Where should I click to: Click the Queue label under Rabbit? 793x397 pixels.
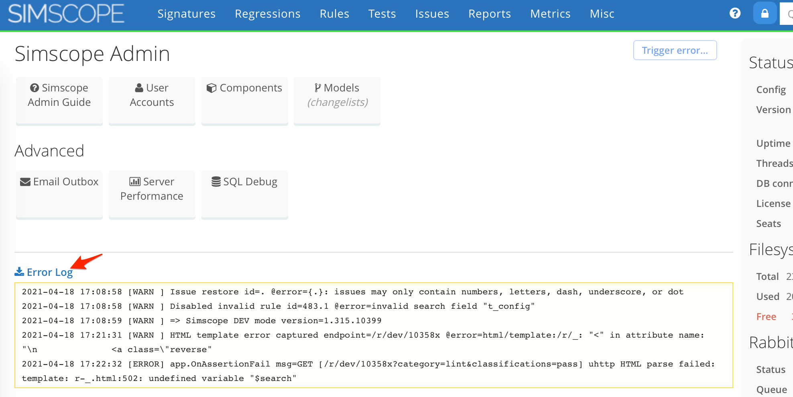click(x=771, y=389)
